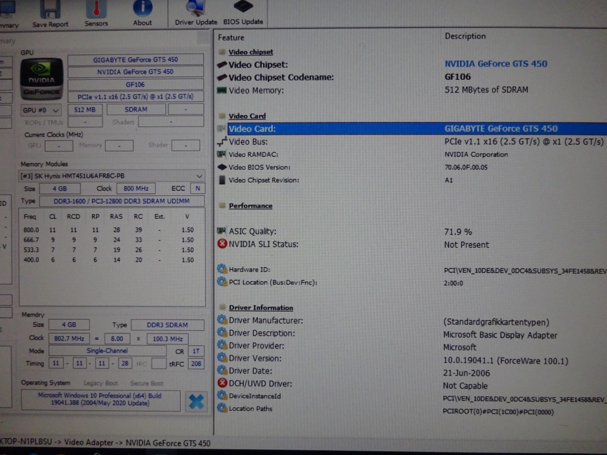Image resolution: width=607 pixels, height=455 pixels.
Task: Click the DeviceInstanceId gear icon
Action: pyautogui.click(x=222, y=395)
